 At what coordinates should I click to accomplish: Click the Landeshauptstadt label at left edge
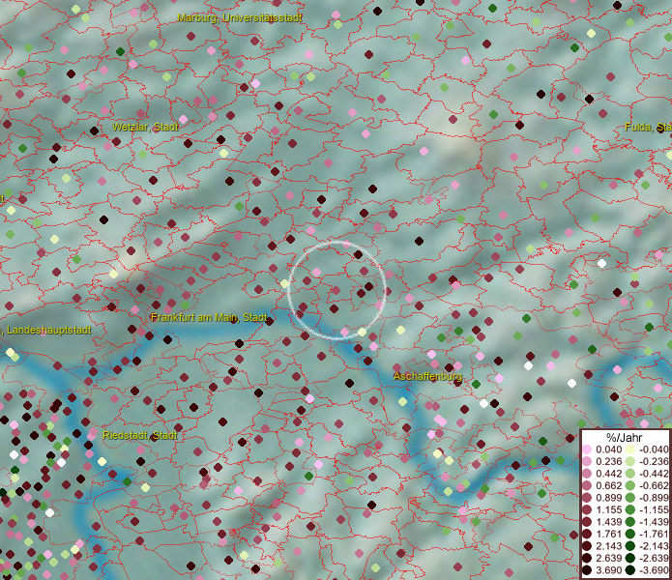tap(46, 330)
